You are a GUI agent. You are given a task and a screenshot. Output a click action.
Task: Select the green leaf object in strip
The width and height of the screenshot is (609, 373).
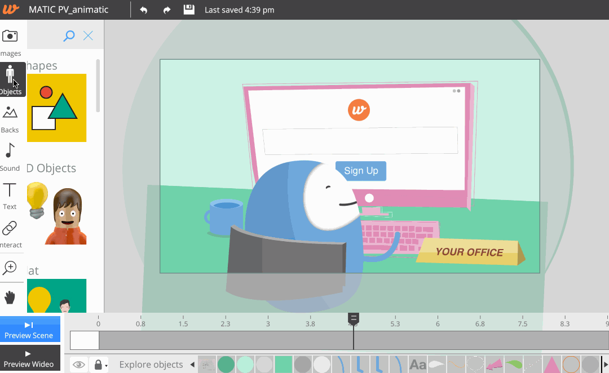(514, 365)
